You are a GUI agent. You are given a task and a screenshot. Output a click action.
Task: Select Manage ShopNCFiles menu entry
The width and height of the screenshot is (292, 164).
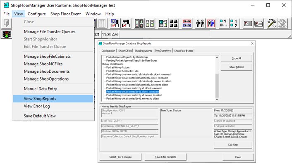(53, 64)
